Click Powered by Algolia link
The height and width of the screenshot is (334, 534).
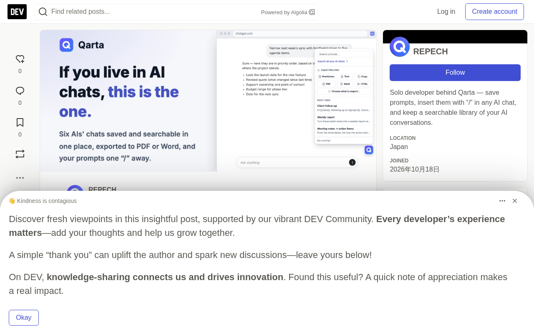tap(288, 12)
